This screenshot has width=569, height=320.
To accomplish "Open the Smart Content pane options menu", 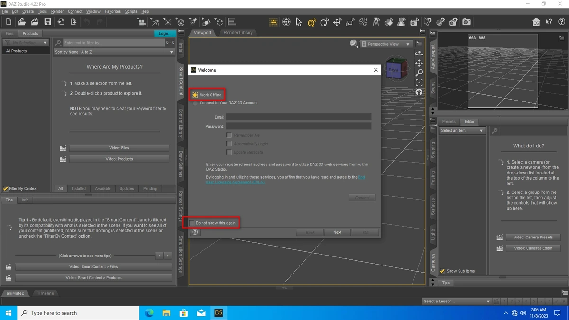I will pyautogui.click(x=181, y=33).
